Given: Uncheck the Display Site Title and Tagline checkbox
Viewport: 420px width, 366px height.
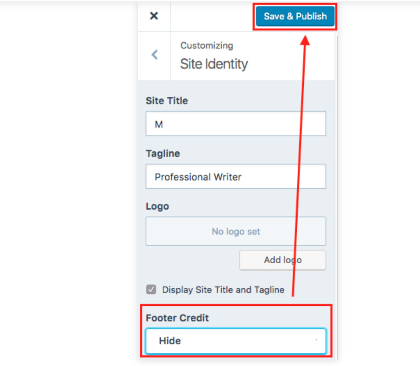Looking at the screenshot, I should pyautogui.click(x=151, y=290).
